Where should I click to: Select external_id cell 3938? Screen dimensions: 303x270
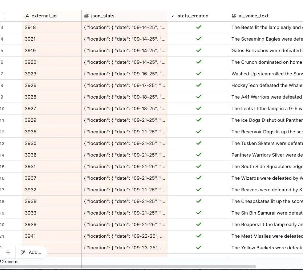(x=52, y=202)
